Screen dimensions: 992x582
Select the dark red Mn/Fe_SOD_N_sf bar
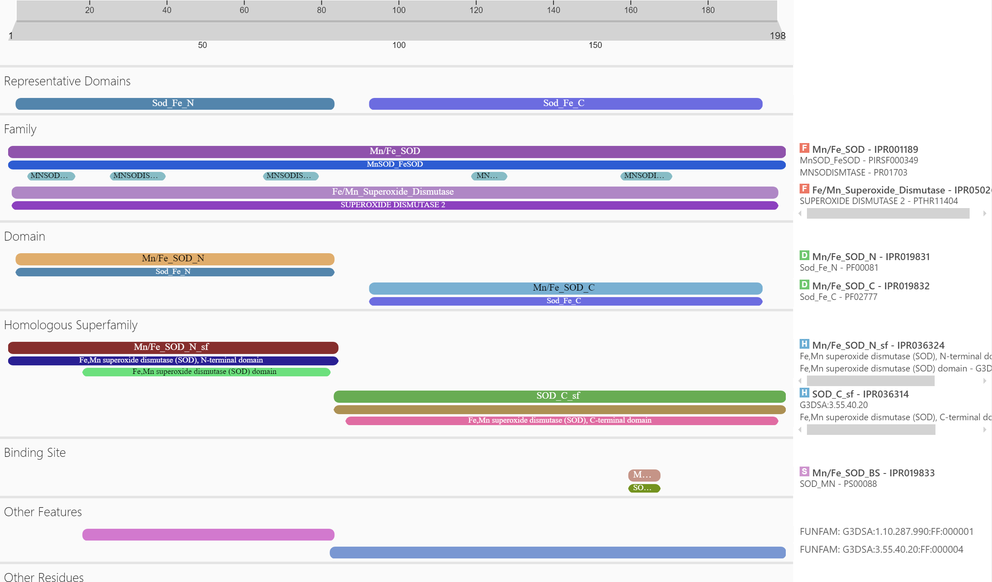173,347
